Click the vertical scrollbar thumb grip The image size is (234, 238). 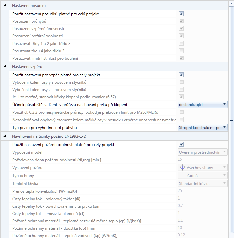pos(231,120)
